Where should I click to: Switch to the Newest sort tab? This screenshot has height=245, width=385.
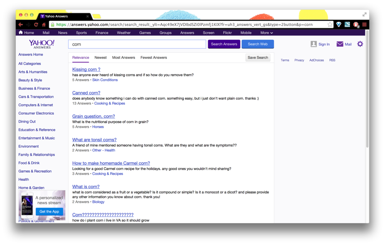point(100,58)
